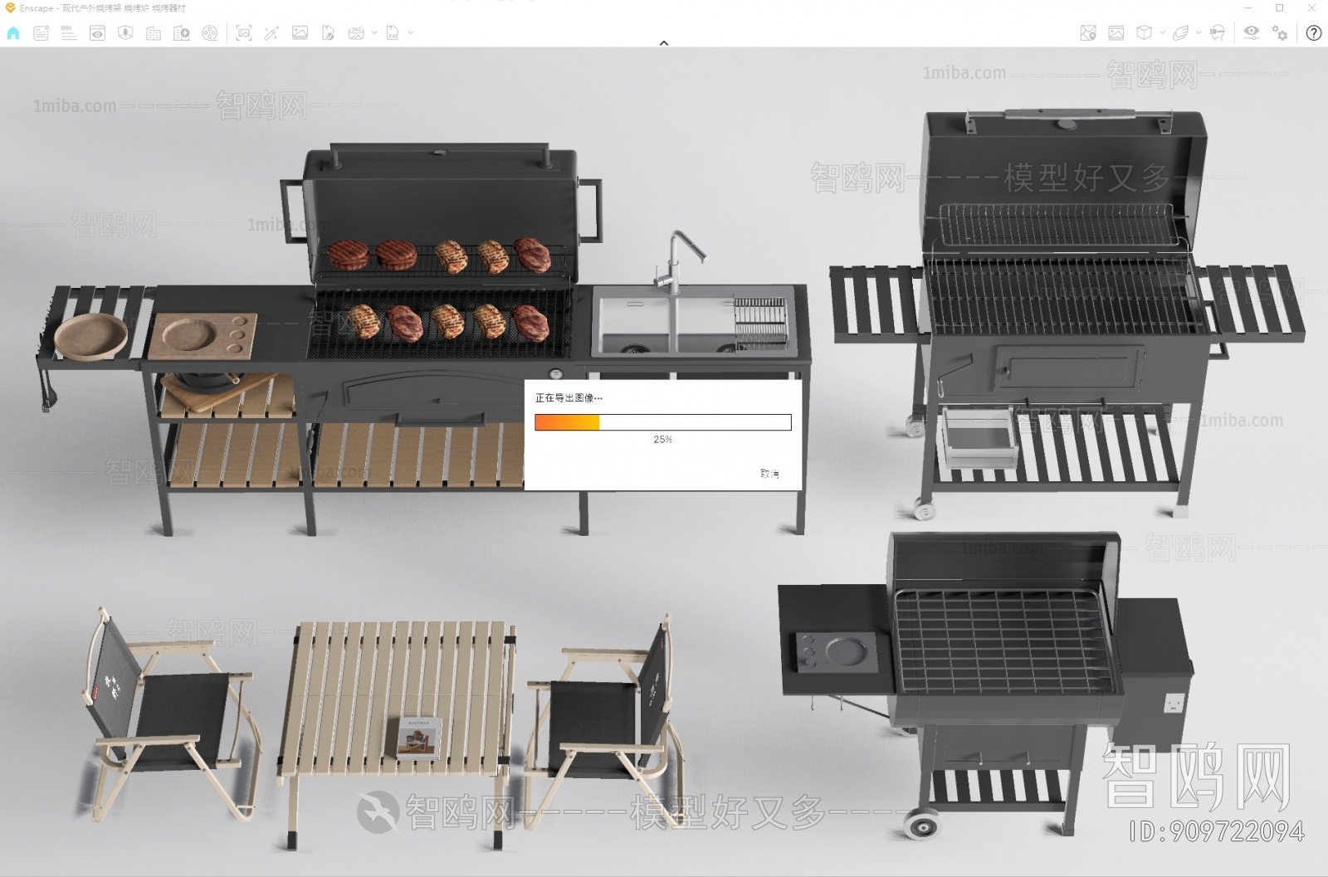The width and height of the screenshot is (1328, 877).
Task: Expand the EXE export dropdown arrow
Action: [x=411, y=33]
